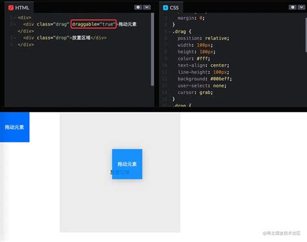Collapse the outer div on HTML line 1

(x=15, y=17)
